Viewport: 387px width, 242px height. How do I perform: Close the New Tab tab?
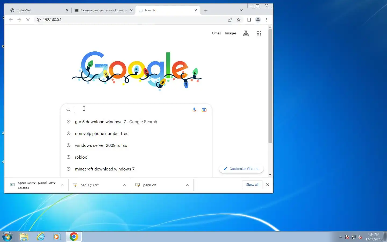tap(196, 10)
